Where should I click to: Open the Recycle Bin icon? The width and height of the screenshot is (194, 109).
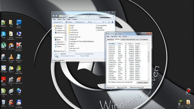(3, 103)
